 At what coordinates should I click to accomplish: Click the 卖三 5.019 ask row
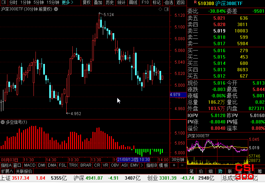tap(226, 31)
